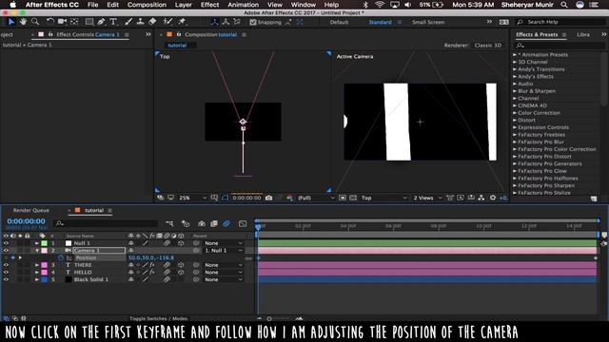The height and width of the screenshot is (342, 609).
Task: Open the Top 3D view dropdown
Action: [x=383, y=198]
